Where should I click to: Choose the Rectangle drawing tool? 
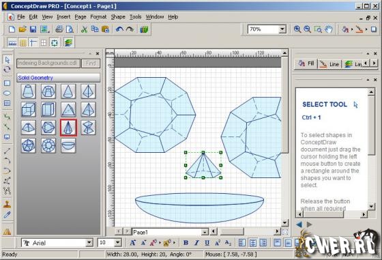click(x=7, y=83)
